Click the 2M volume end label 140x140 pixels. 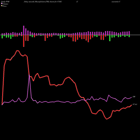[134, 97]
